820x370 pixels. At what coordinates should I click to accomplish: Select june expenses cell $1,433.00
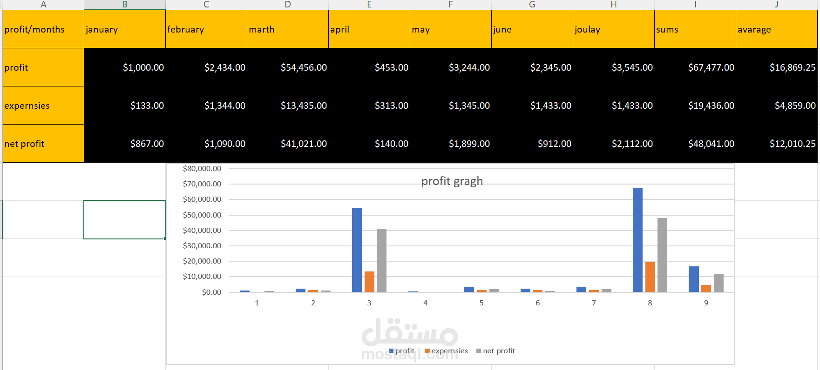click(532, 106)
